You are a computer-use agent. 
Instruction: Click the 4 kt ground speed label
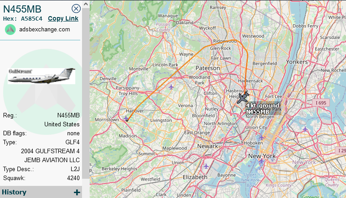(263, 106)
